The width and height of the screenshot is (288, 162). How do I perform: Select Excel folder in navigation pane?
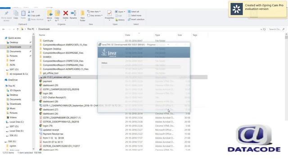pyautogui.click(x=12, y=60)
